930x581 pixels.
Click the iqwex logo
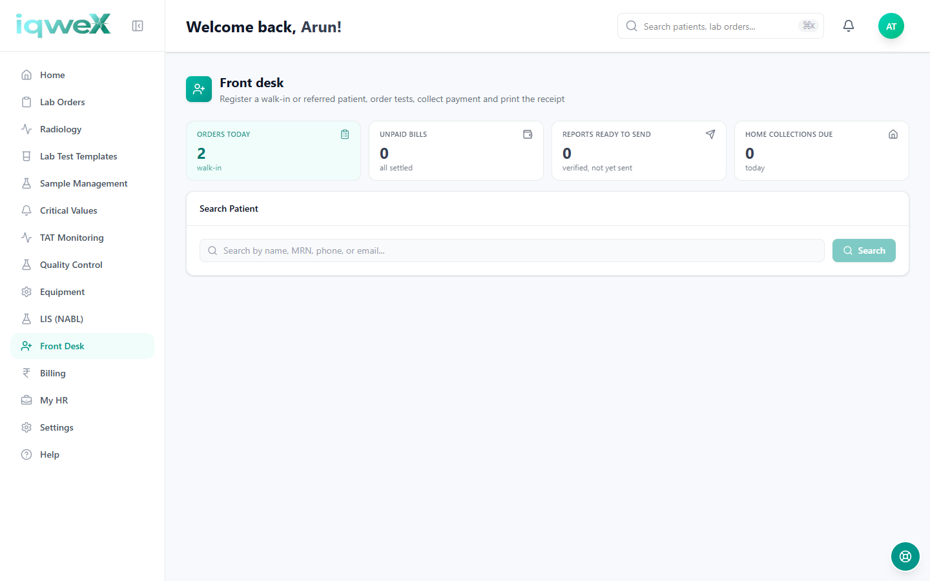(x=63, y=26)
